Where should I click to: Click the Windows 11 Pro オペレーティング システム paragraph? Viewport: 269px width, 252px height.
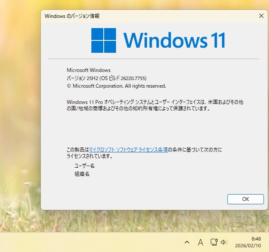(155, 105)
